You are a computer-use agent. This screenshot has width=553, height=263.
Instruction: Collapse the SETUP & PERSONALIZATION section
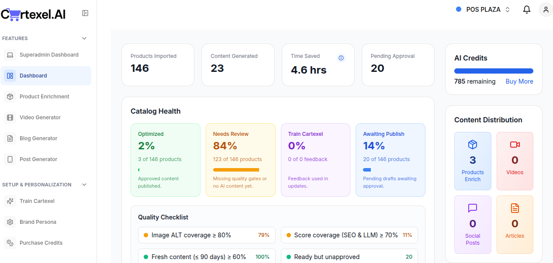84,185
